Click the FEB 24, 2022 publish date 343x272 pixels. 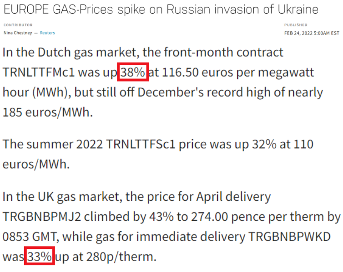click(312, 33)
